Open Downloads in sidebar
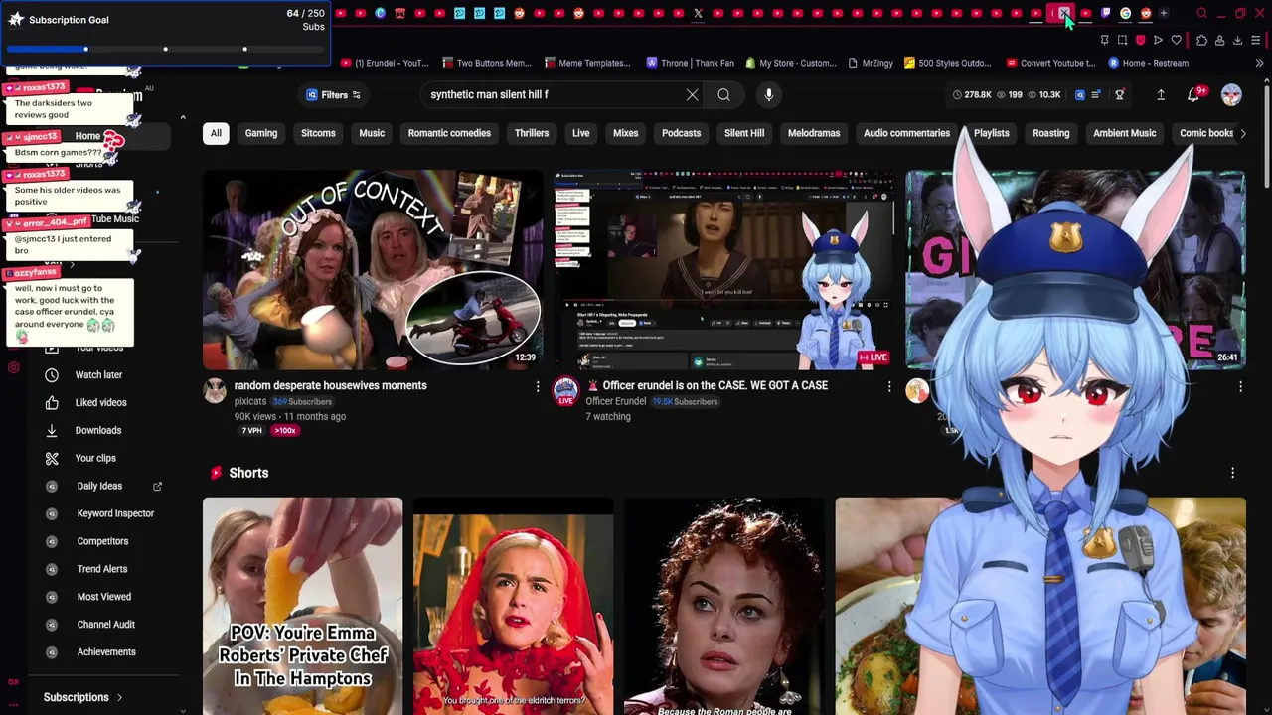The width and height of the screenshot is (1272, 715). click(98, 431)
